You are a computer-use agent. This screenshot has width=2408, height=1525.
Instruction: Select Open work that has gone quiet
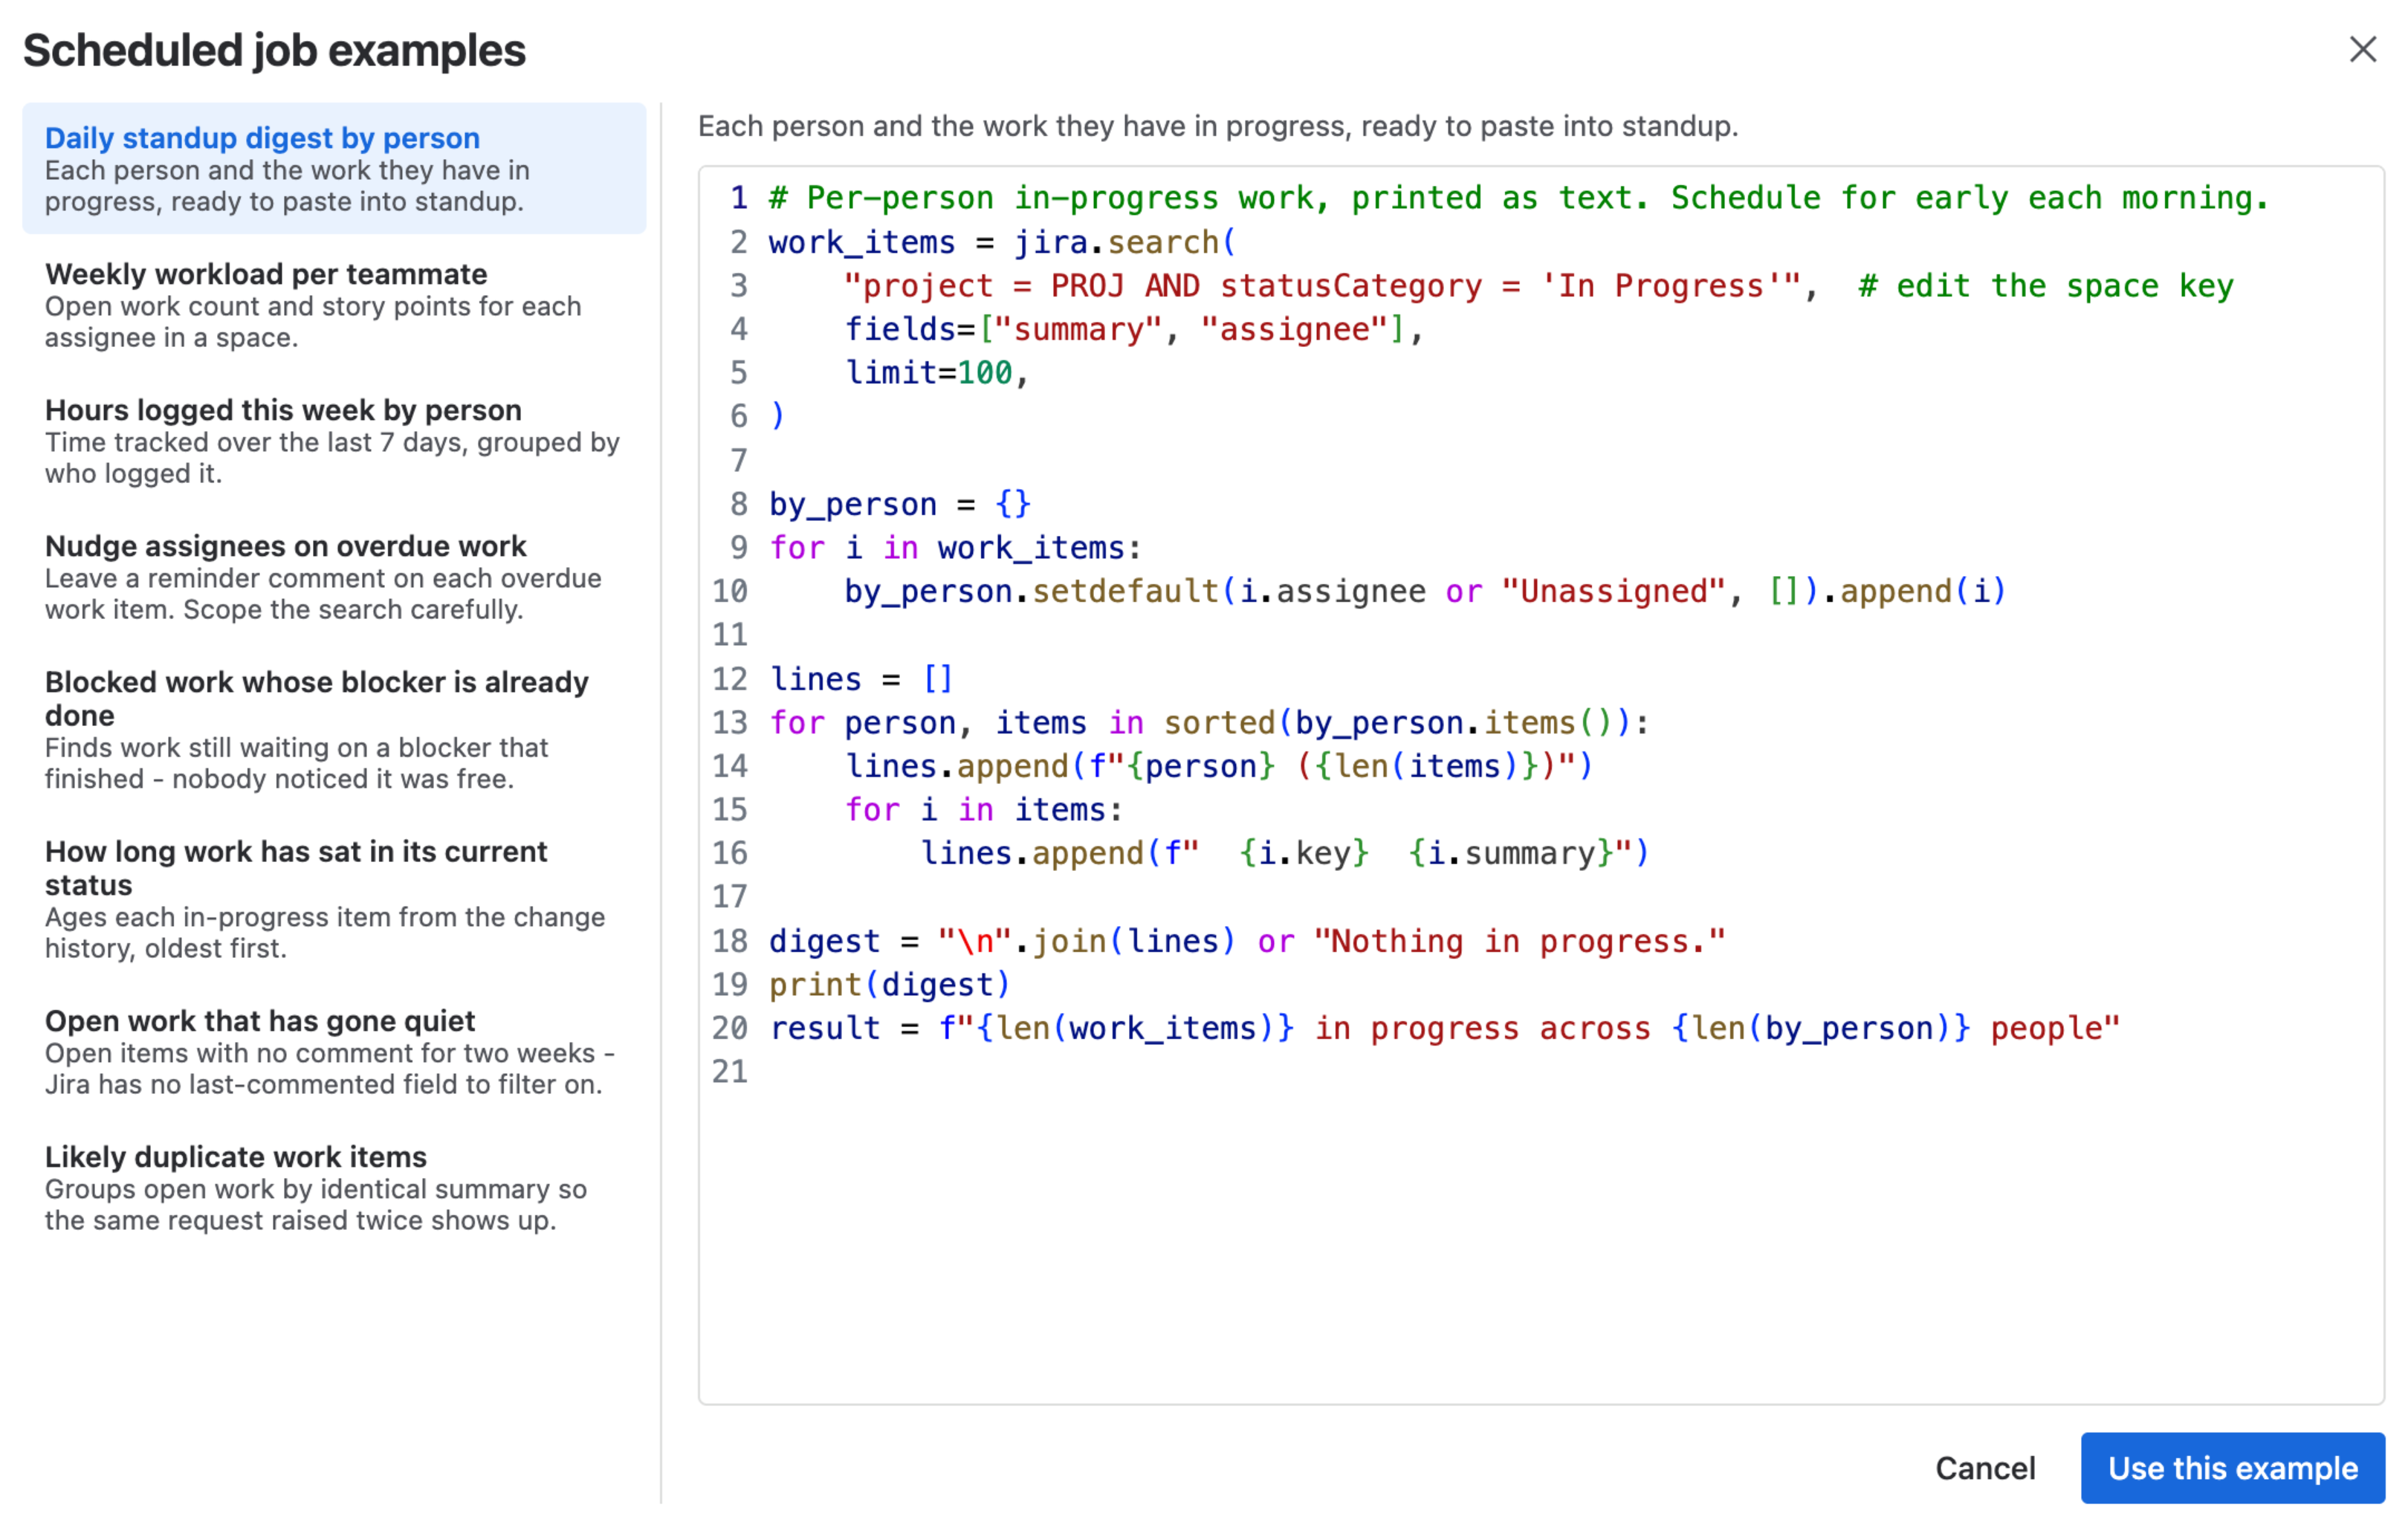coord(334,1052)
